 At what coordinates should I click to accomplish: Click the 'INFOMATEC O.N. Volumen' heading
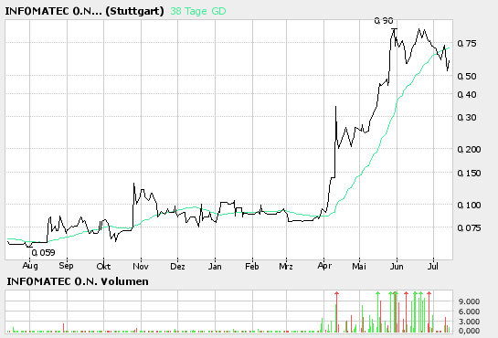[x=78, y=281]
